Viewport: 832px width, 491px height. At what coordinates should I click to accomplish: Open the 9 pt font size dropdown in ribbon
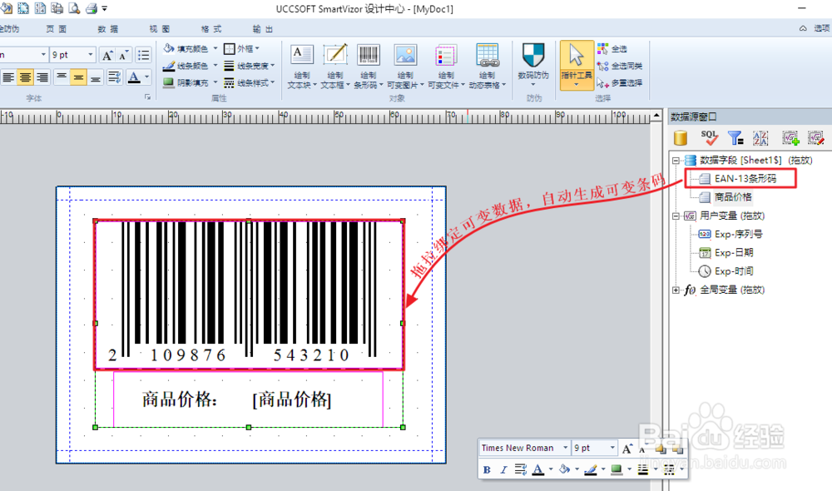tap(90, 55)
